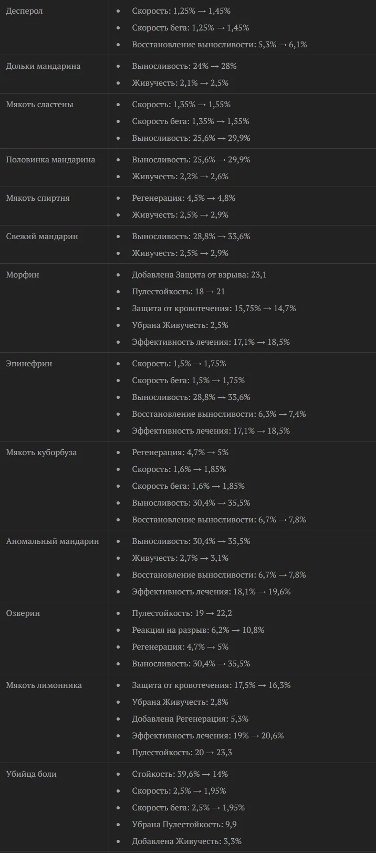Image resolution: width=376 pixels, height=853 pixels.
Task: Click Убийца боли's Стойкость change line
Action: 180,774
